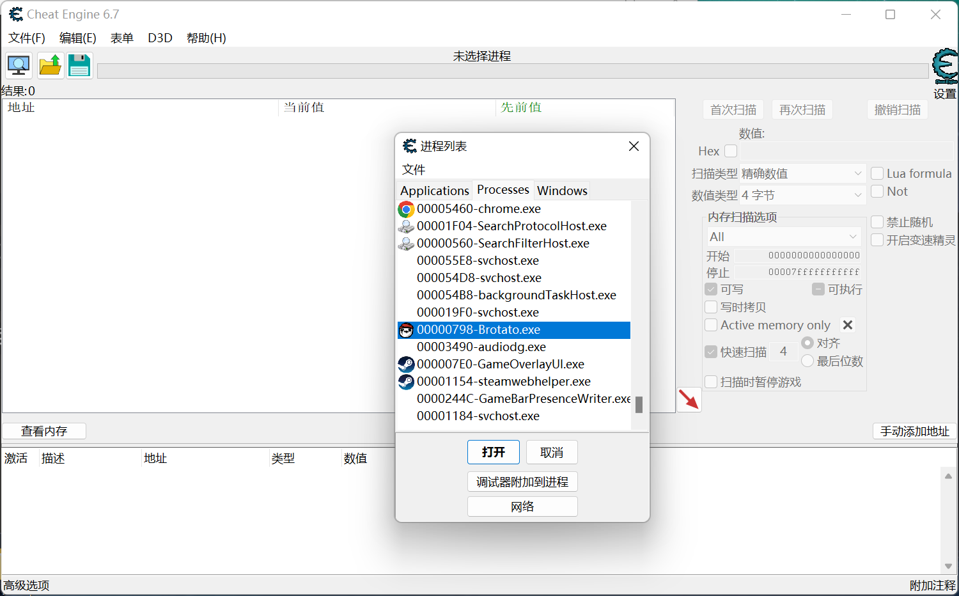Click the icon of SearchFilterHost.exe

406,244
